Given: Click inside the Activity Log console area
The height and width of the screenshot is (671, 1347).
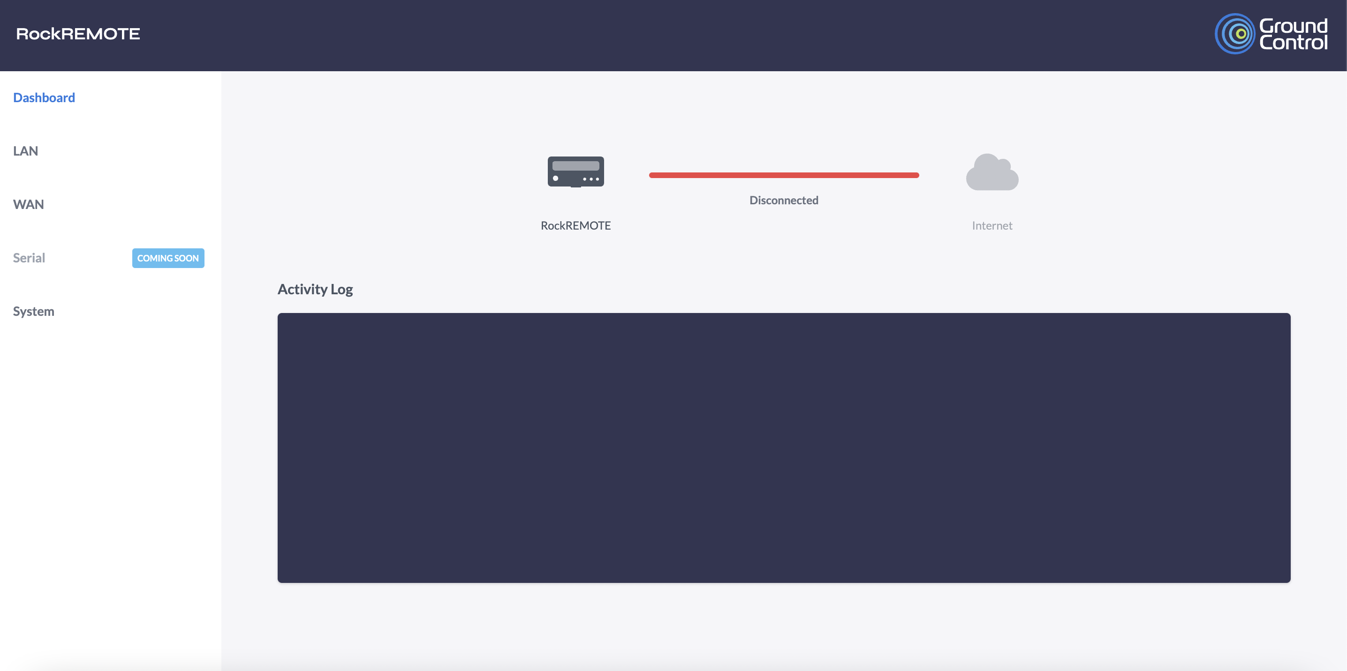Looking at the screenshot, I should 784,448.
